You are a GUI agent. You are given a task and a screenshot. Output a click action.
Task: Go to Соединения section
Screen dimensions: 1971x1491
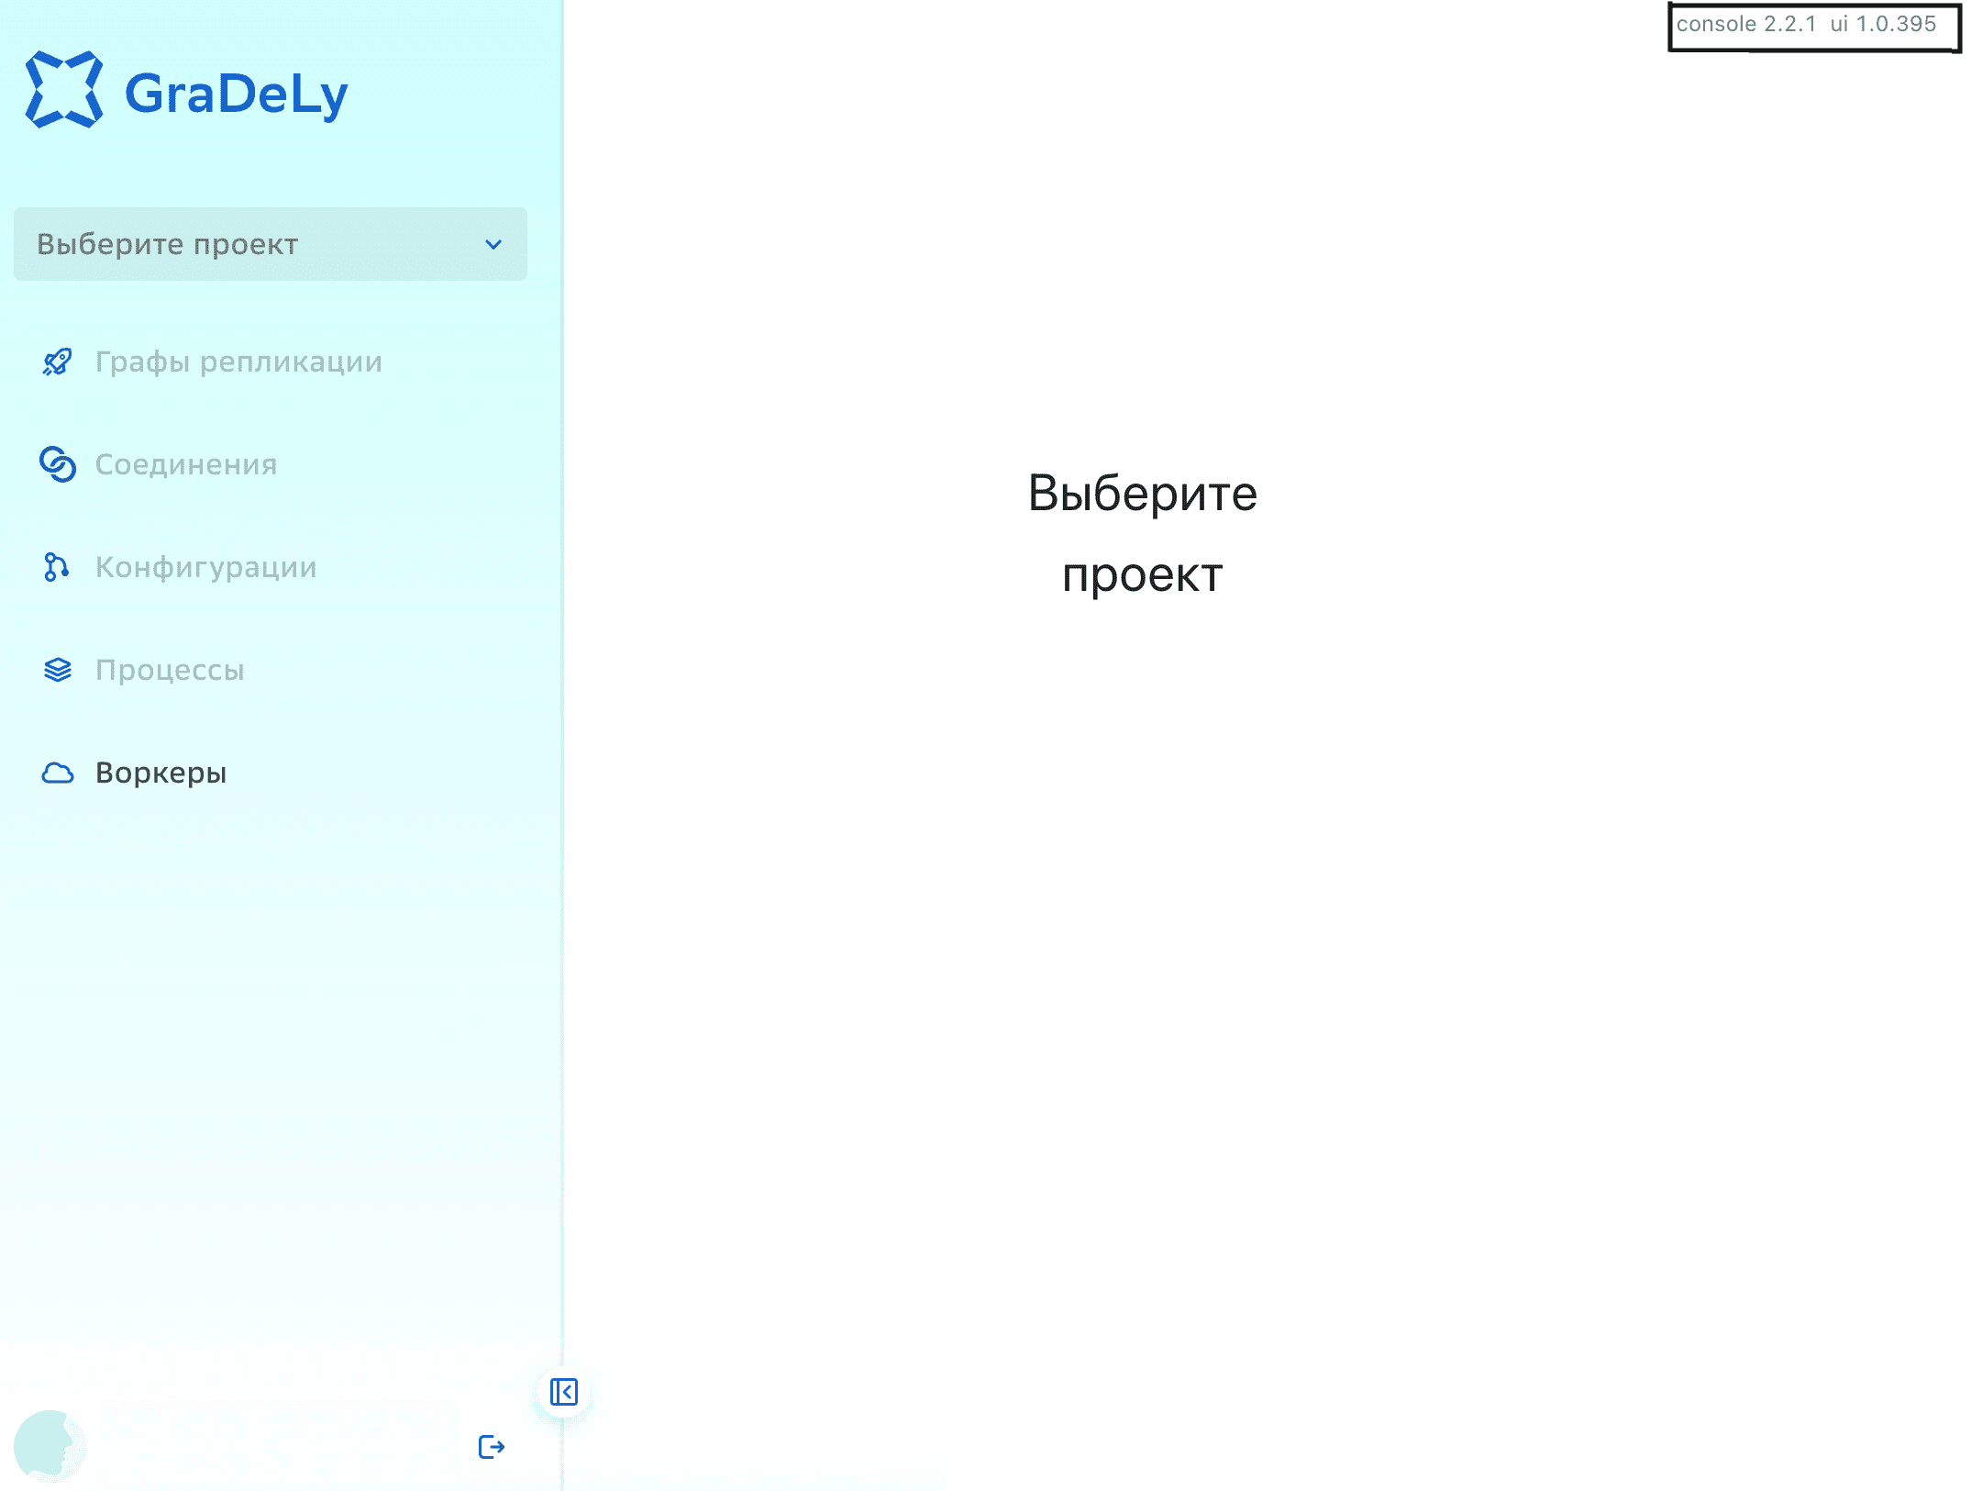pyautogui.click(x=186, y=464)
